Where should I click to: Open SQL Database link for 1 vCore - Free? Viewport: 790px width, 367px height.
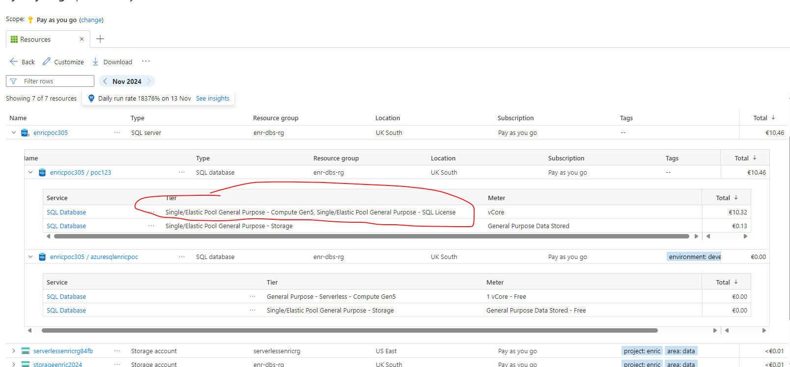pos(66,296)
